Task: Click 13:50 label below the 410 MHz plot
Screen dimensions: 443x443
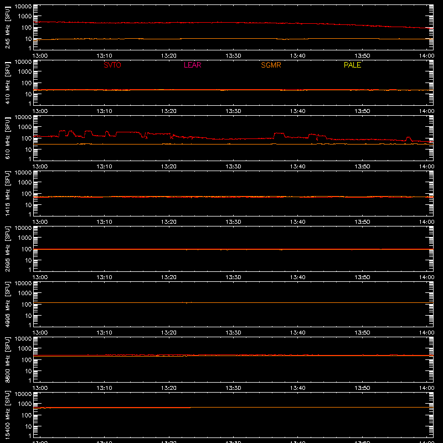Action: 362,111
